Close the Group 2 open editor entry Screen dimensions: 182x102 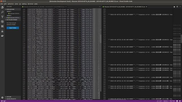click(7, 18)
